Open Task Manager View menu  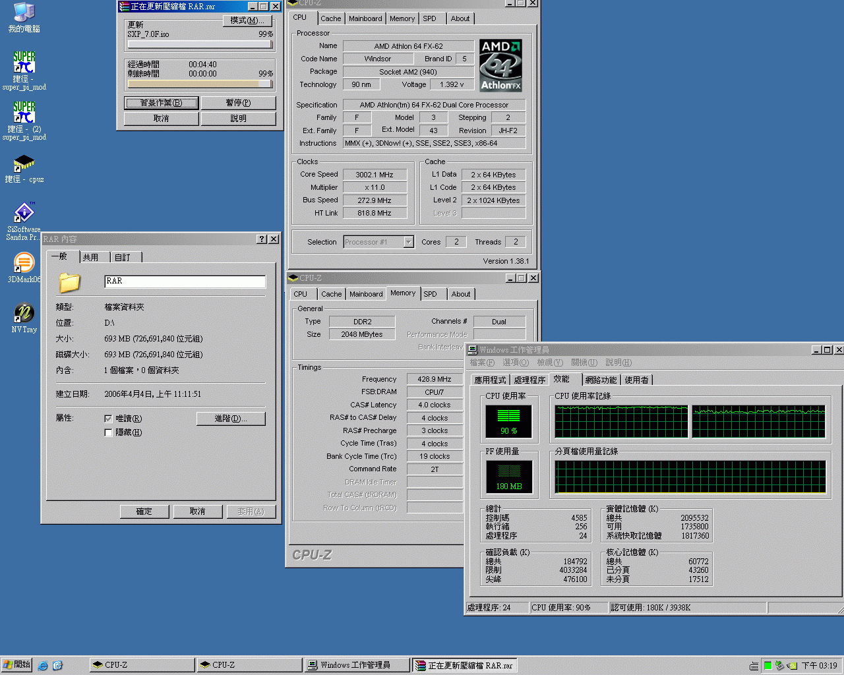(x=549, y=363)
